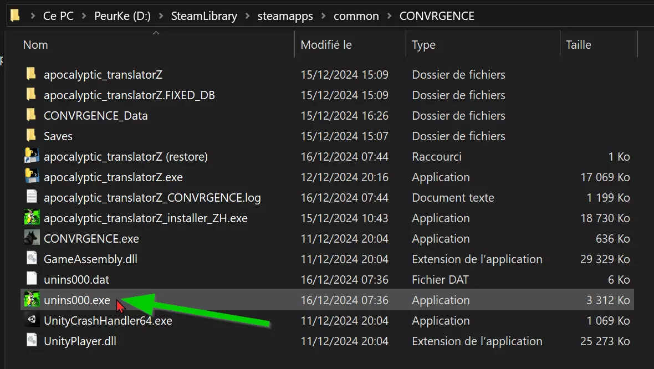Click the unins000.exe green icon
This screenshot has width=654, height=369.
pos(32,299)
